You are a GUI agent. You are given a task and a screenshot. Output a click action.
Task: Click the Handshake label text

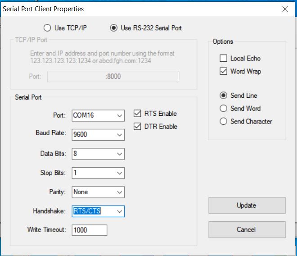(x=49, y=211)
